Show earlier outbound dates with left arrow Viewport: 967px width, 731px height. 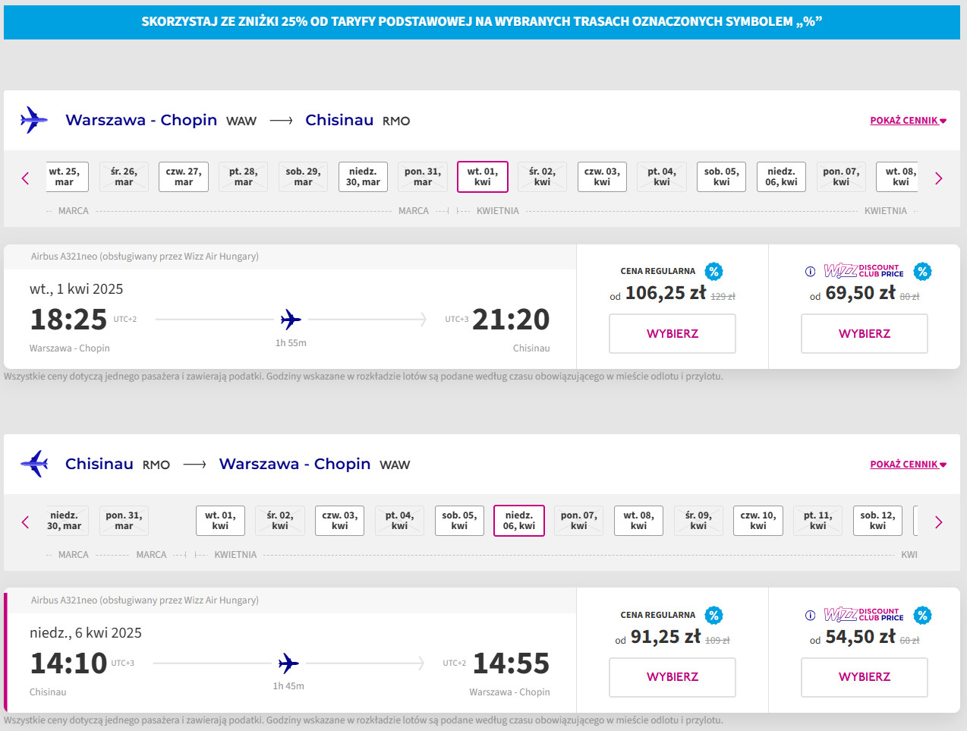click(x=25, y=178)
